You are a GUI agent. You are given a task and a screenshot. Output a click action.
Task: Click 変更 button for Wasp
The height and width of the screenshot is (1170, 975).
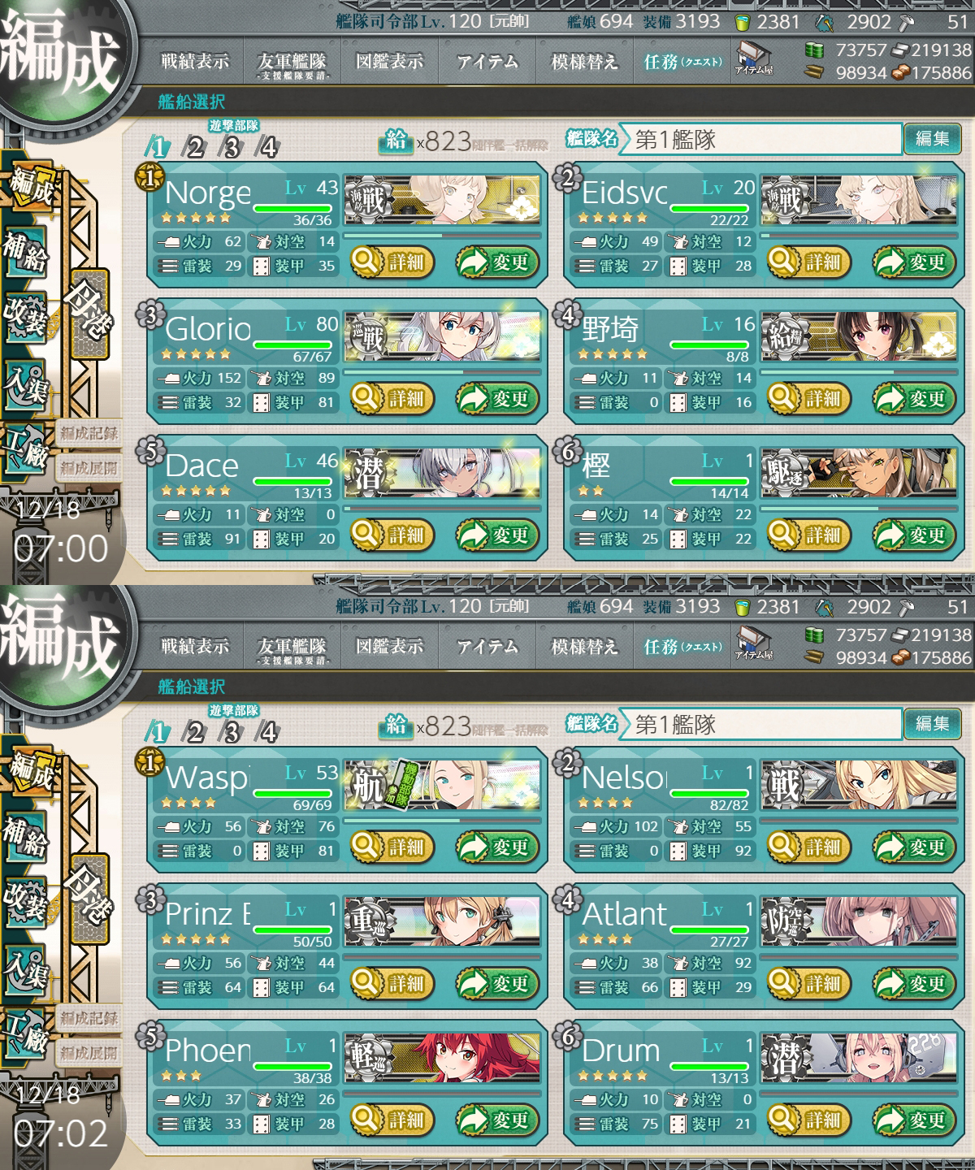click(x=498, y=847)
